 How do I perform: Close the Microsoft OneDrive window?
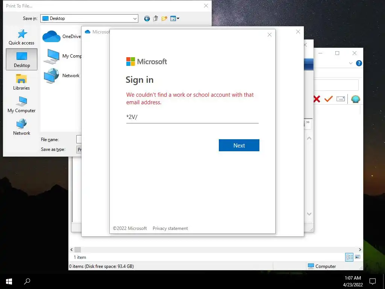pyautogui.click(x=298, y=32)
